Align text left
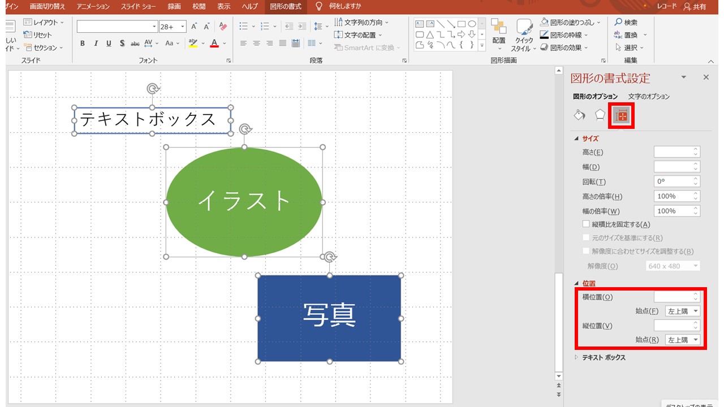Screen dimensions: 724x407 coord(243,44)
